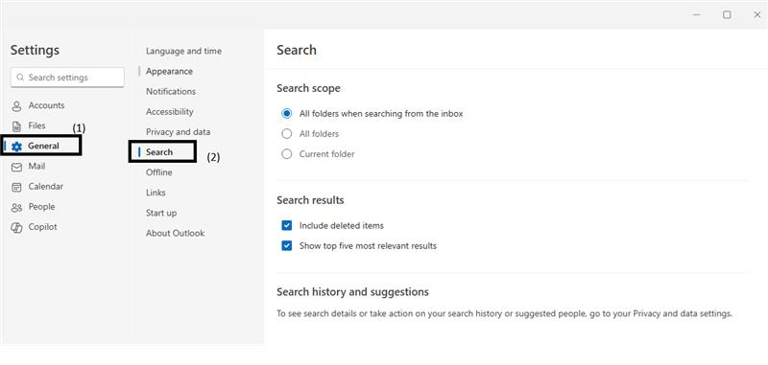Select the All folders radio option
768x365 pixels.
286,134
